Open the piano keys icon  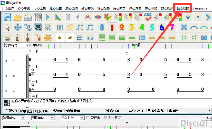(37, 17)
